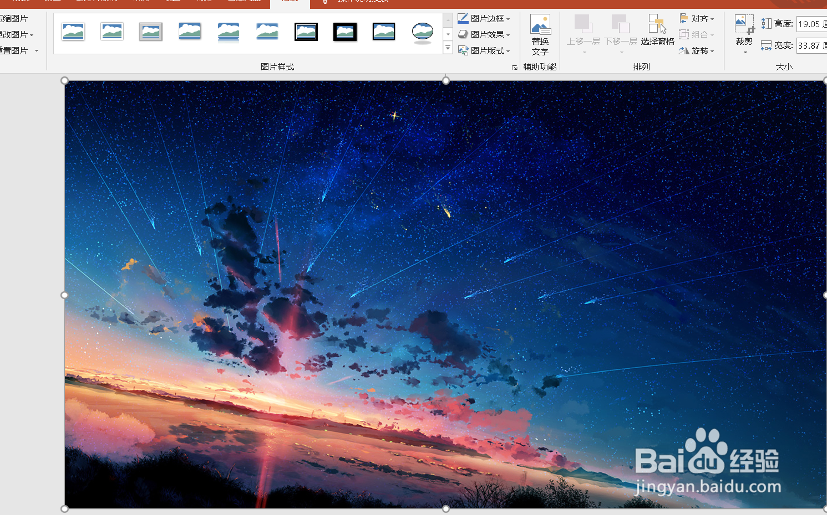Expand the full picture styles gallery
The width and height of the screenshot is (827, 515).
pos(448,48)
